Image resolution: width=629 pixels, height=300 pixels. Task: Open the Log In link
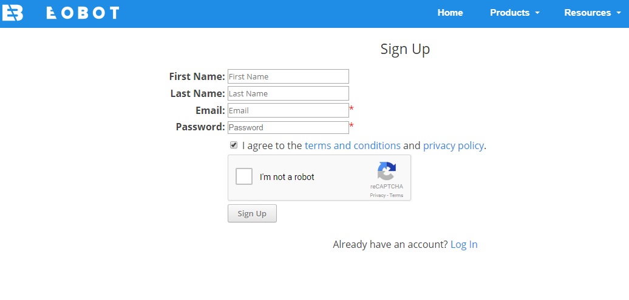tap(464, 244)
